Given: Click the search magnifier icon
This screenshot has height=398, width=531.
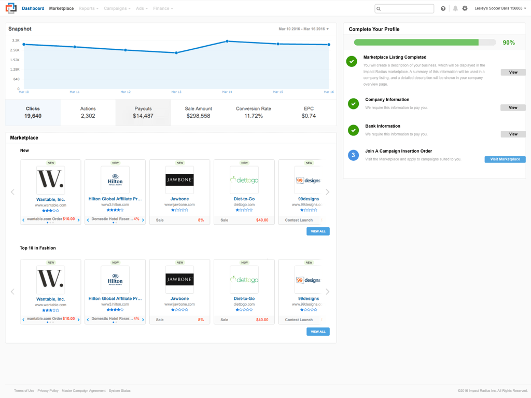Looking at the screenshot, I should pos(379,9).
